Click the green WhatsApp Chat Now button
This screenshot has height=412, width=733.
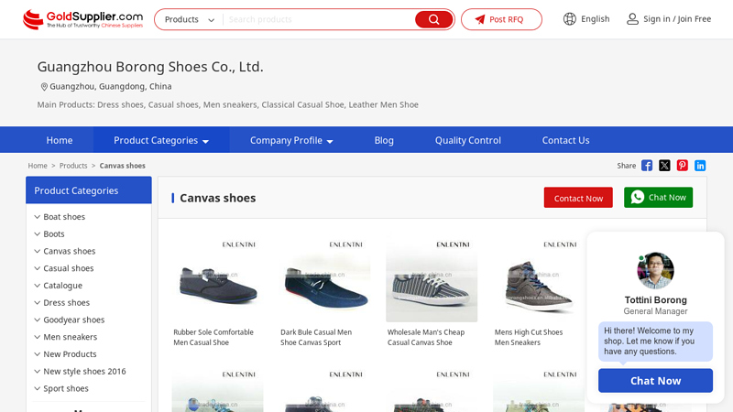658,198
